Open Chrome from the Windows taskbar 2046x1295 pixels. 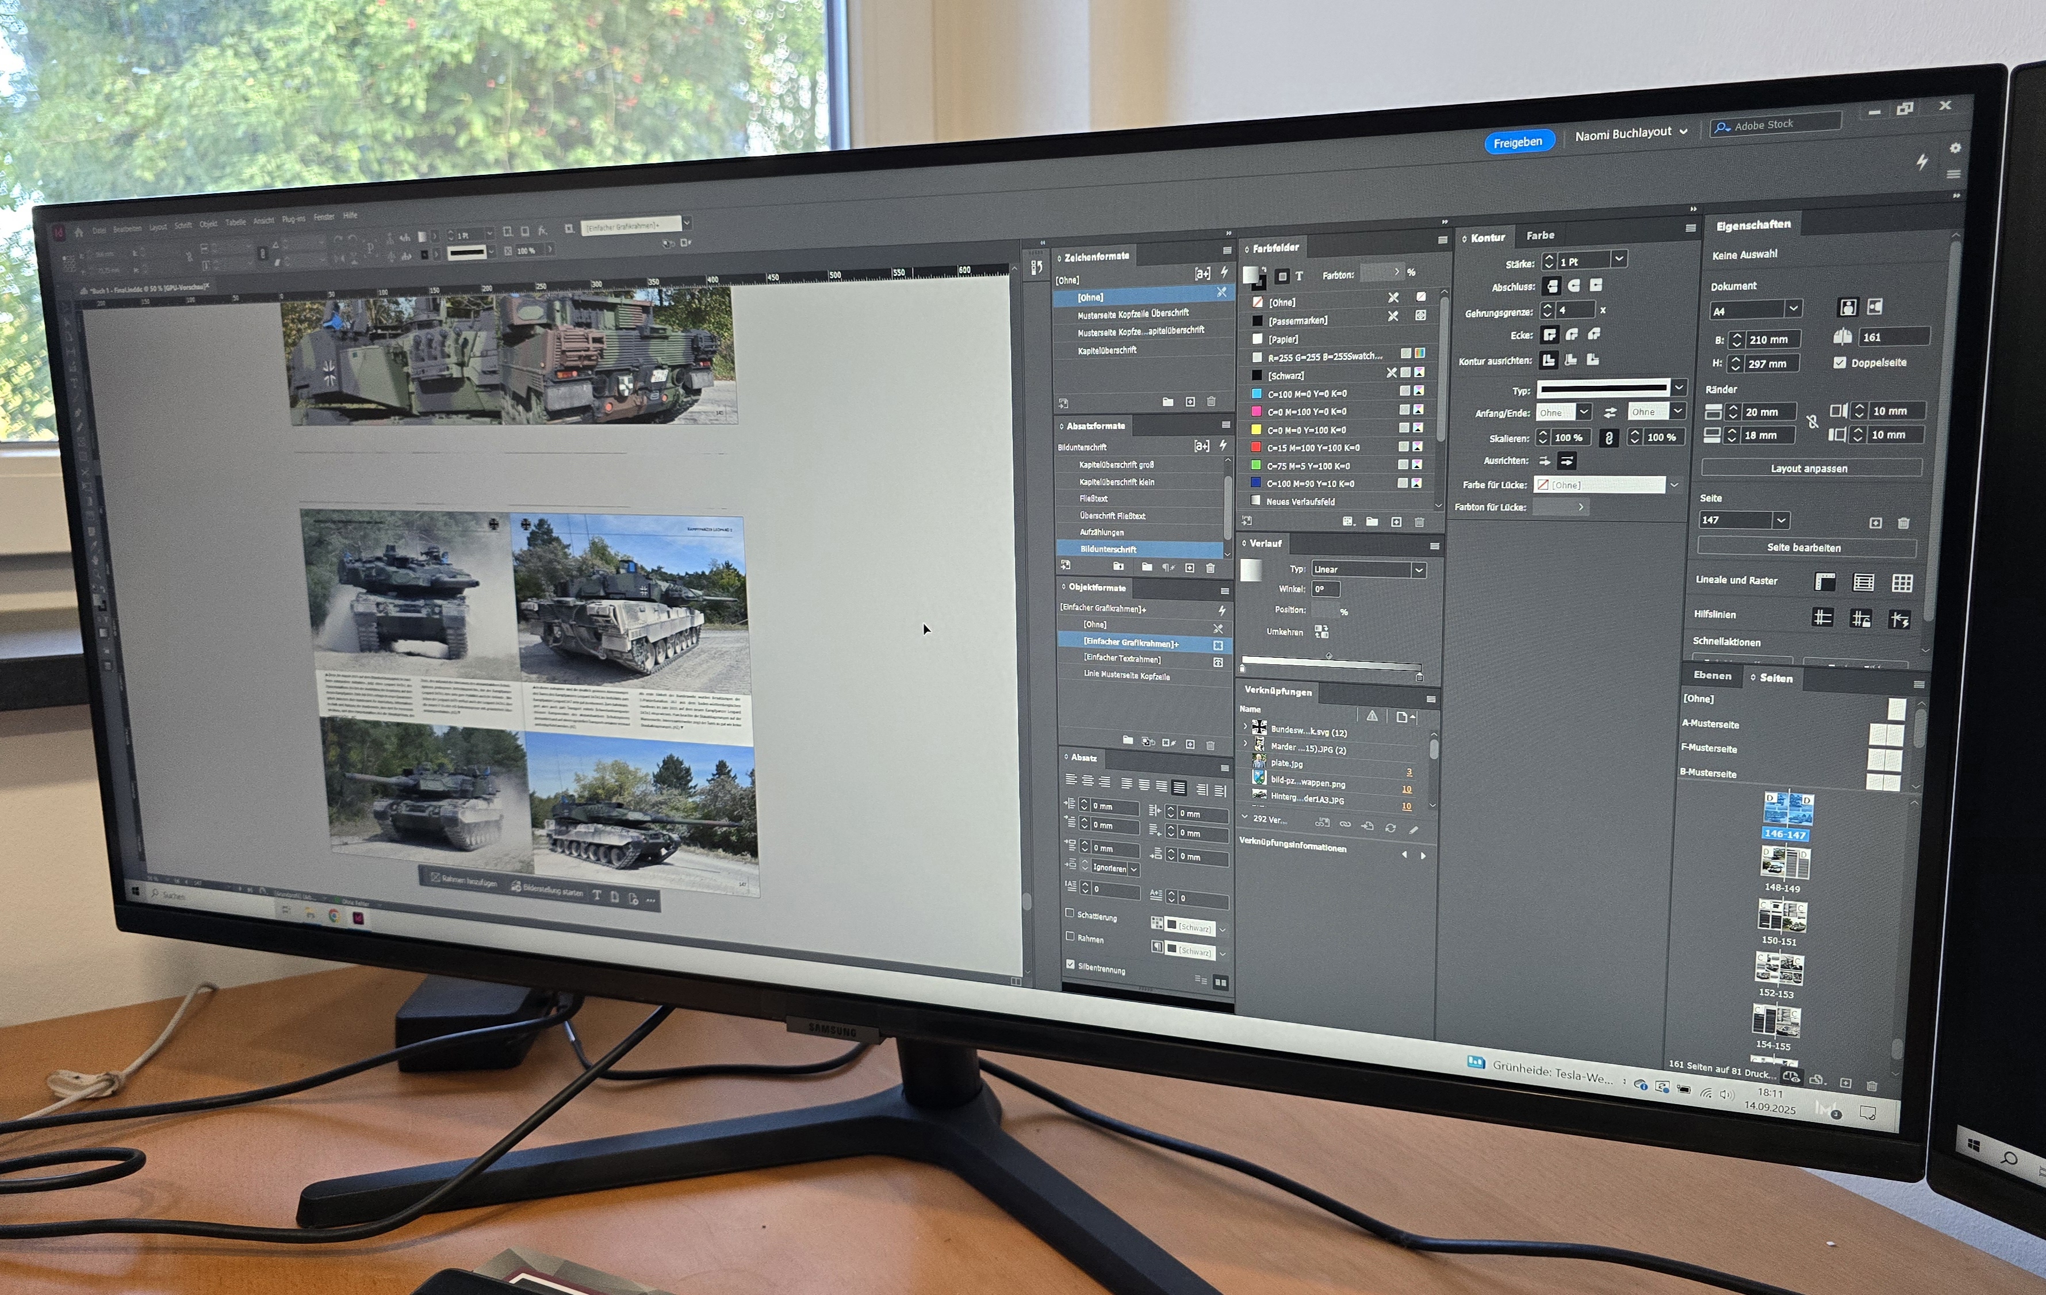[x=334, y=916]
